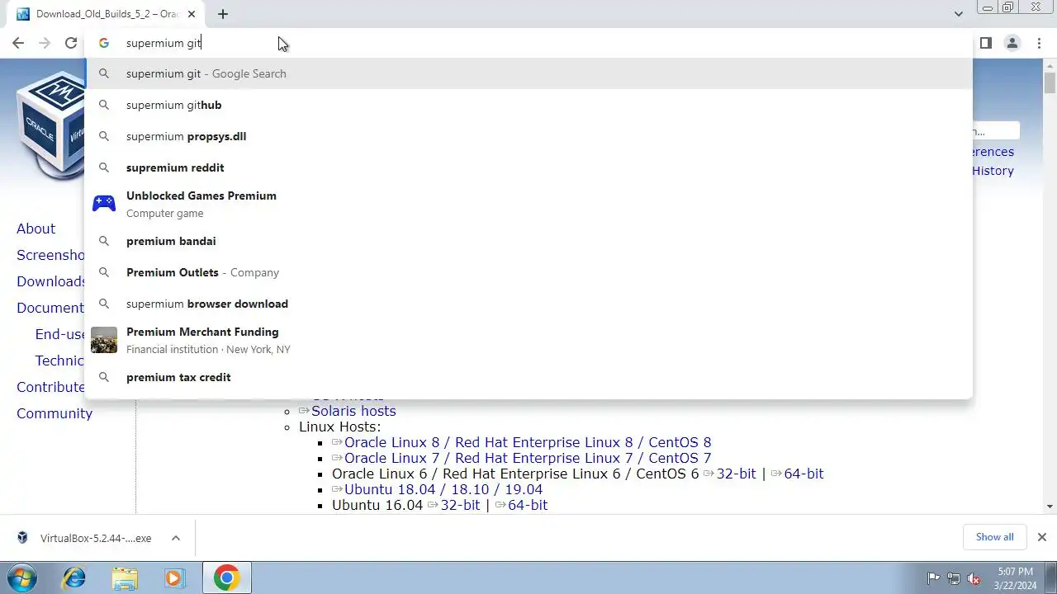Image resolution: width=1057 pixels, height=594 pixels.
Task: Click the game controller icon
Action: [x=104, y=204]
